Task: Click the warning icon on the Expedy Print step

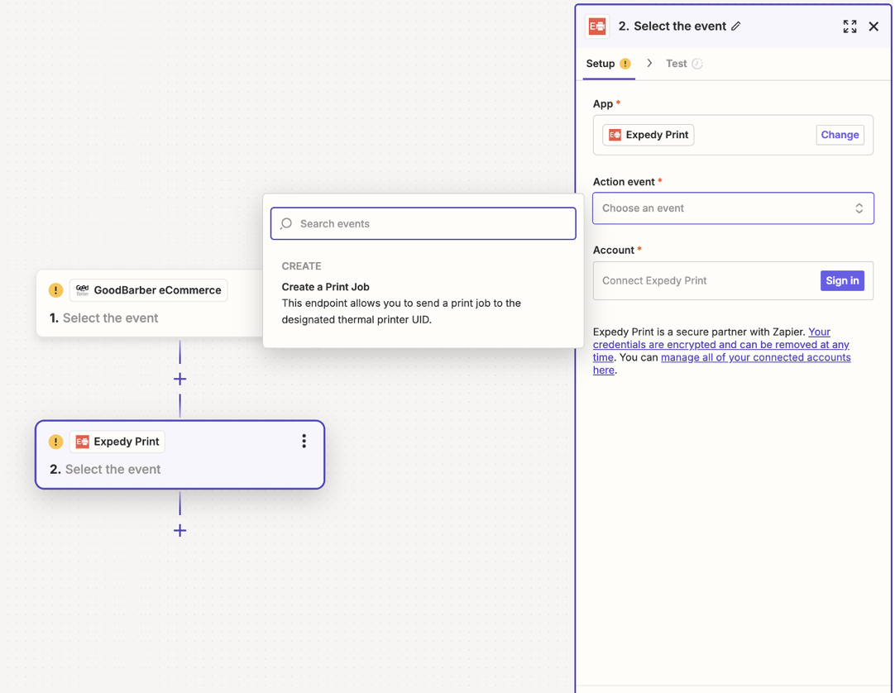Action: pos(55,442)
